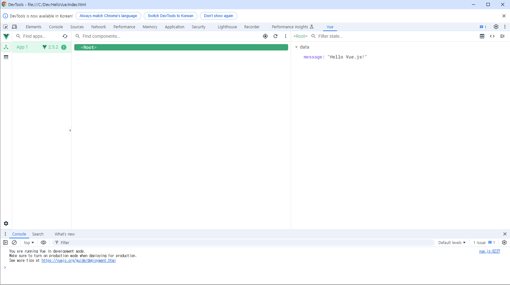Open the Memory tab

(150, 27)
